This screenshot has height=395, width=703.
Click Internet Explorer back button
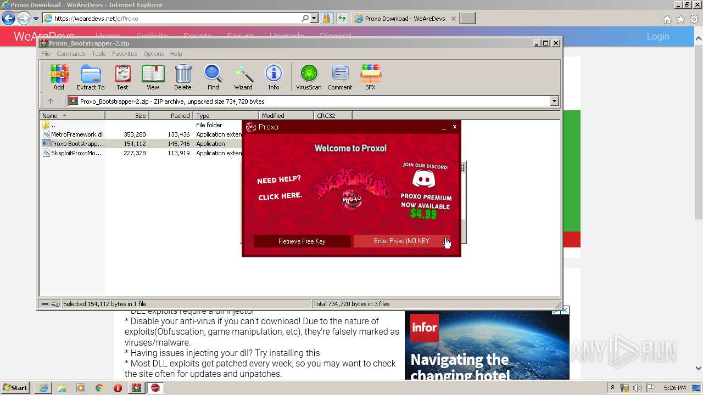pyautogui.click(x=8, y=19)
